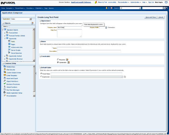This screenshot has height=135, width=169.
Task: Click the Save and Close button
Action: (151, 17)
